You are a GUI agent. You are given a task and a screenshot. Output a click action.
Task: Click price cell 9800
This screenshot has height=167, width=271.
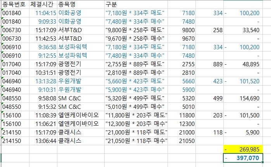[182, 30]
